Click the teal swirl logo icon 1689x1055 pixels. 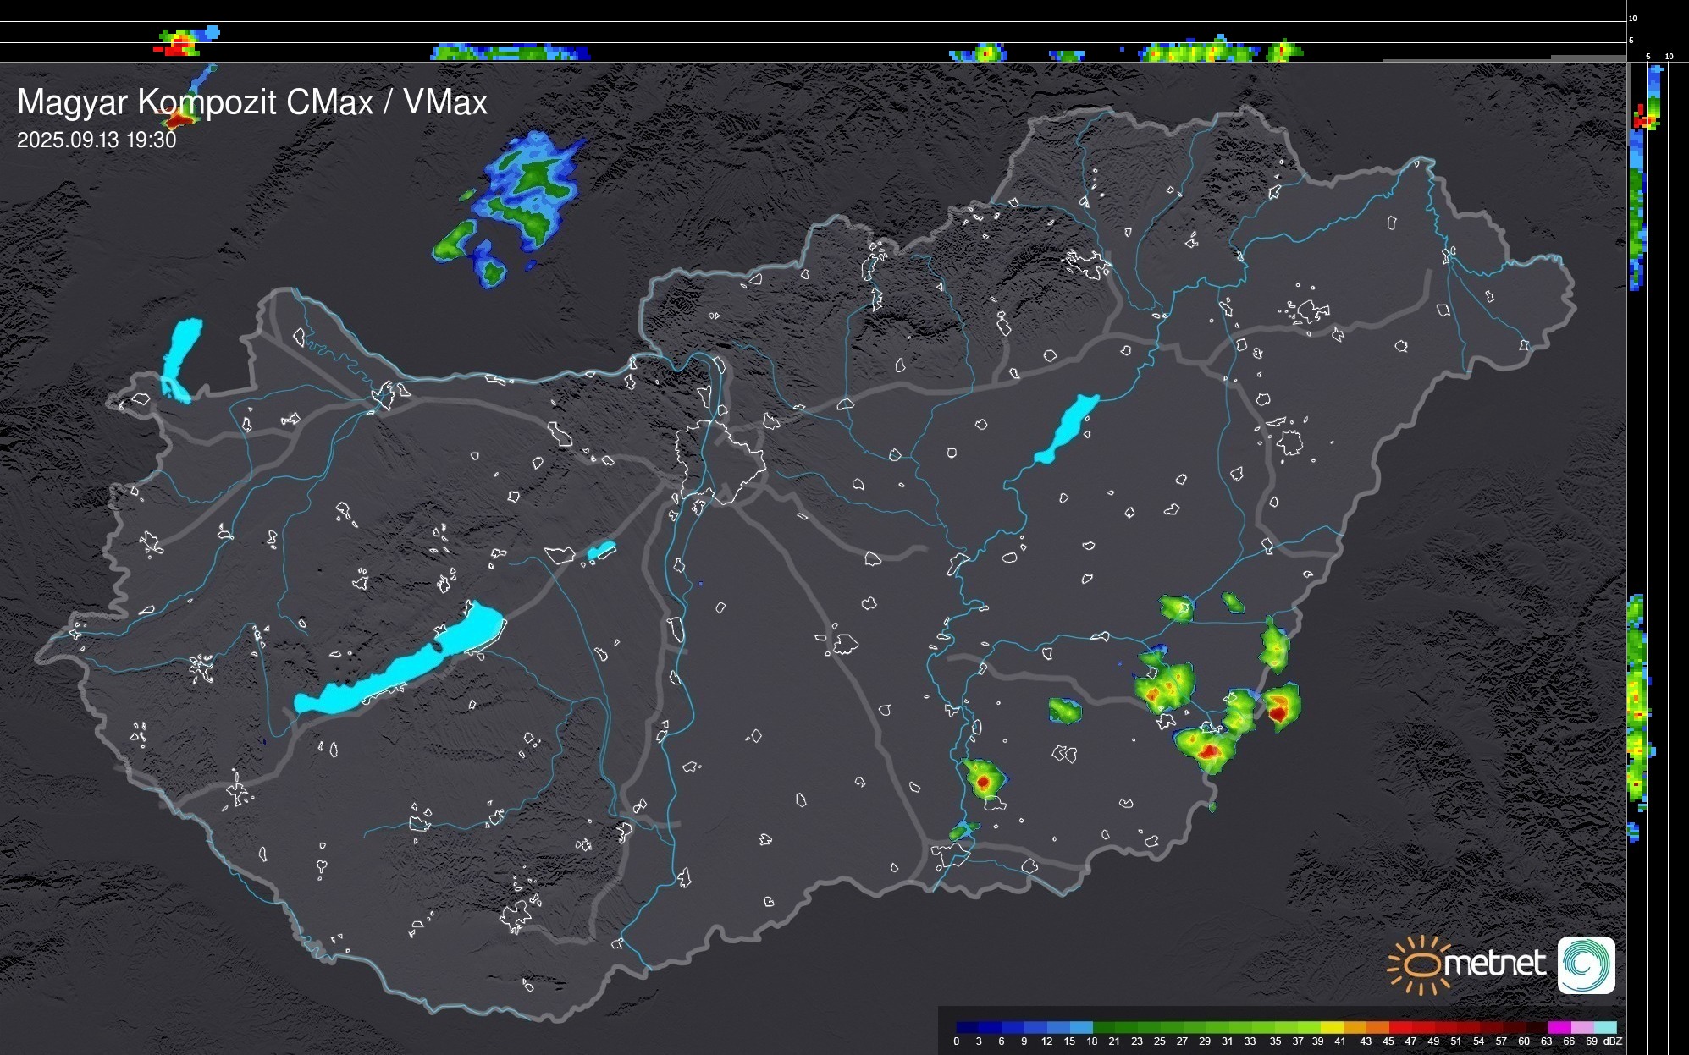coord(1586,964)
